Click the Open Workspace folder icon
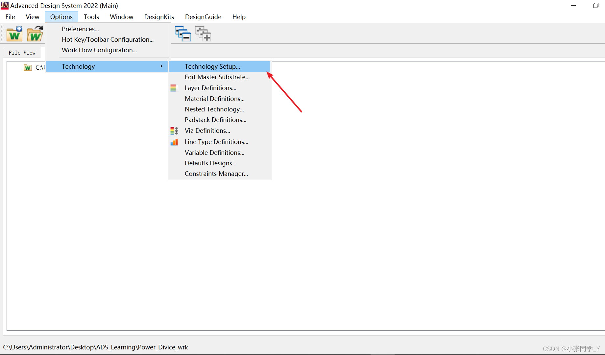Image resolution: width=605 pixels, height=355 pixels. tap(35, 34)
